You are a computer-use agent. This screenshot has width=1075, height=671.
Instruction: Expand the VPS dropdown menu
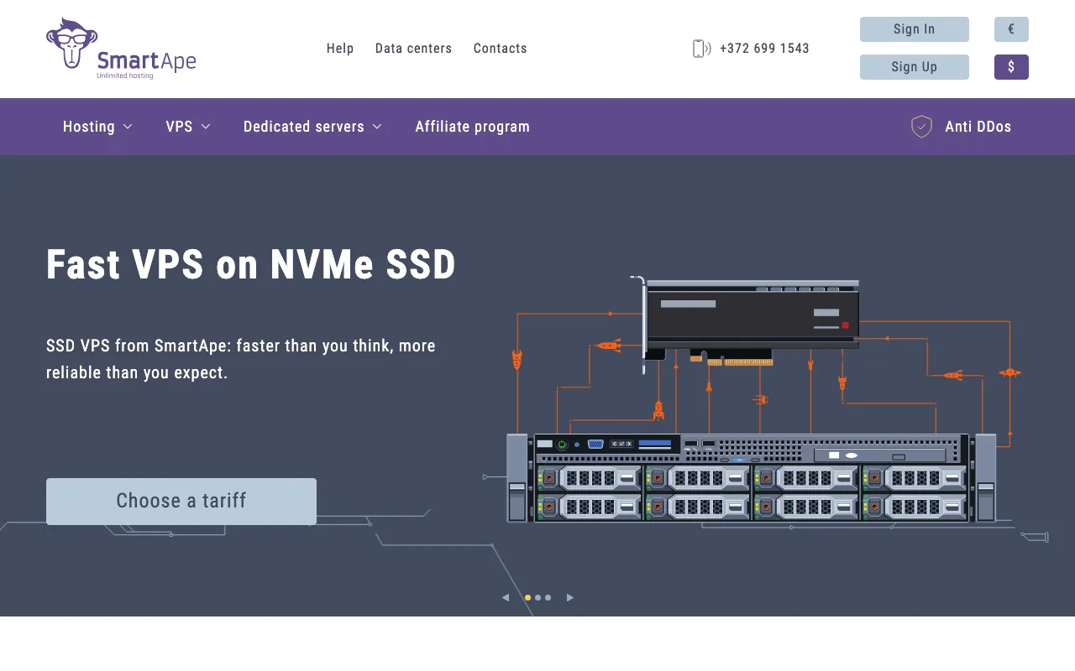188,127
